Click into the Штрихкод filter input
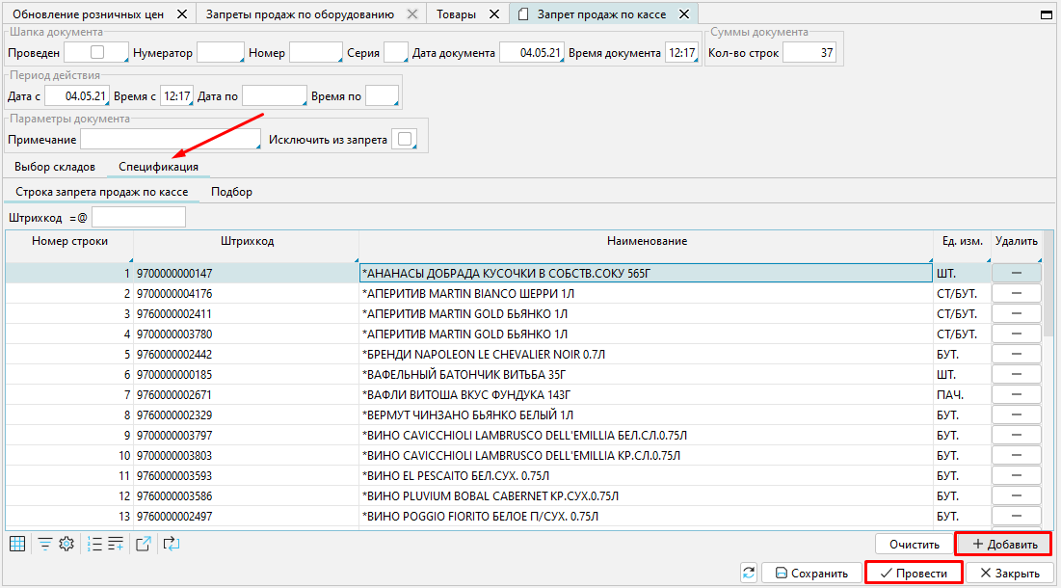This screenshot has height=588, width=1061. (138, 218)
